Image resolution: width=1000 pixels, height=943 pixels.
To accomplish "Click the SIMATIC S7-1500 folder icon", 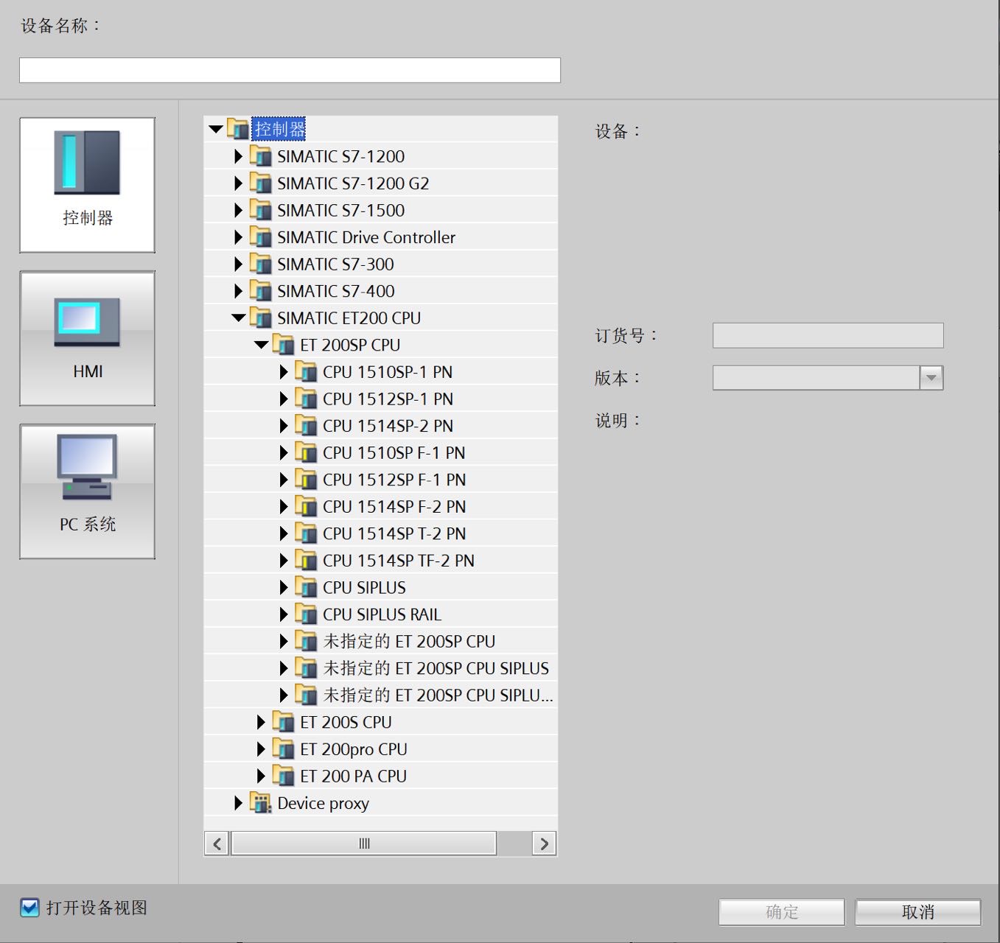I will 261,210.
